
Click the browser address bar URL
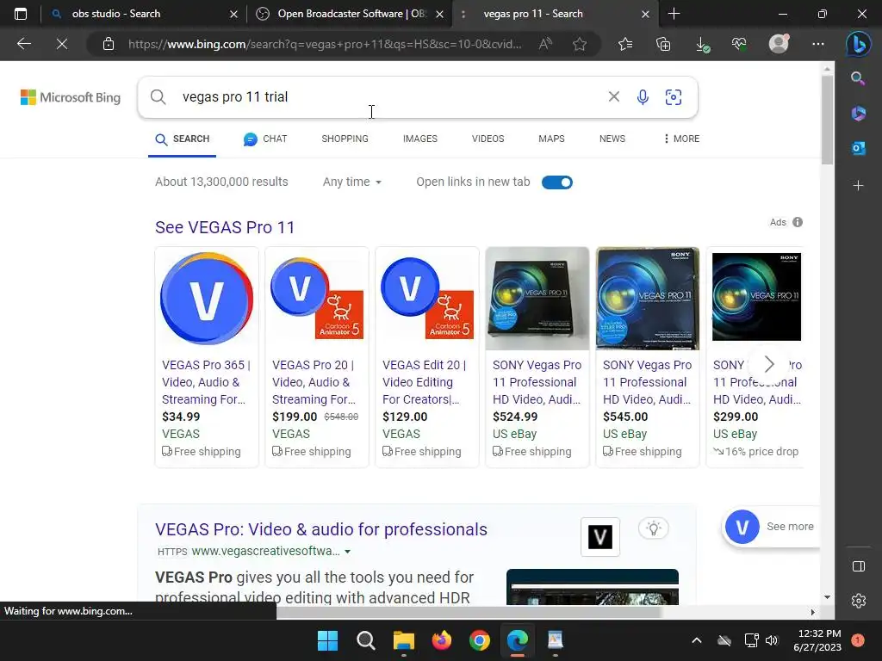[x=325, y=44]
